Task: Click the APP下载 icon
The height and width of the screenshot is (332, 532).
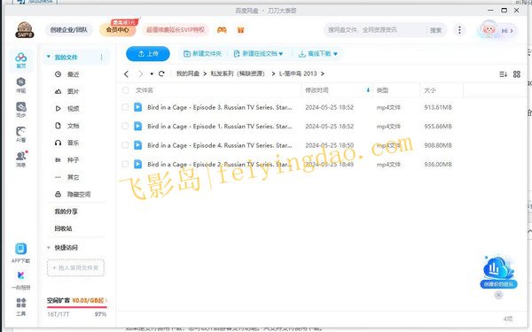Action: coord(20,252)
